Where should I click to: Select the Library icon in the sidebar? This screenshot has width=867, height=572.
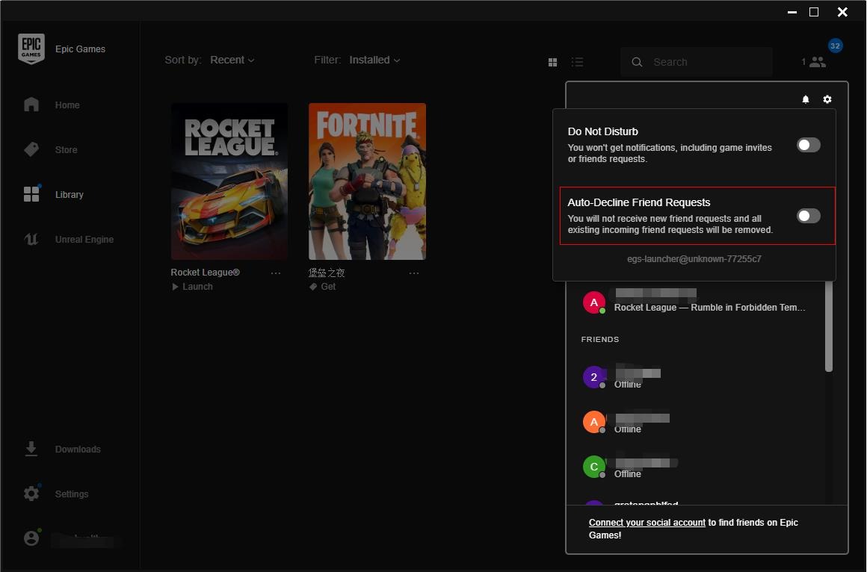click(70, 194)
